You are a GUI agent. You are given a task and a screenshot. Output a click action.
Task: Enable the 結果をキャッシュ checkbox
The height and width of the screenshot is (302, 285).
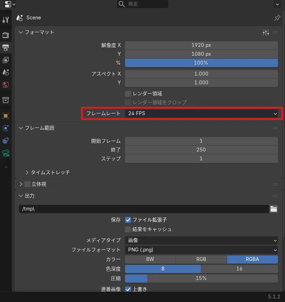click(x=128, y=229)
